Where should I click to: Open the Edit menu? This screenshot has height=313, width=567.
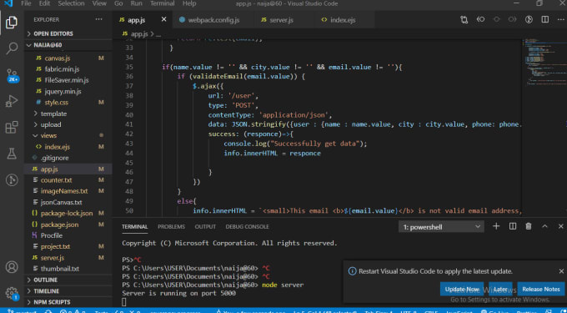[44, 3]
